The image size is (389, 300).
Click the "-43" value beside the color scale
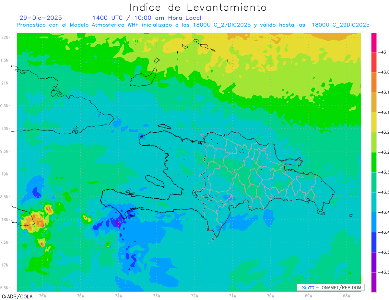point(382,52)
